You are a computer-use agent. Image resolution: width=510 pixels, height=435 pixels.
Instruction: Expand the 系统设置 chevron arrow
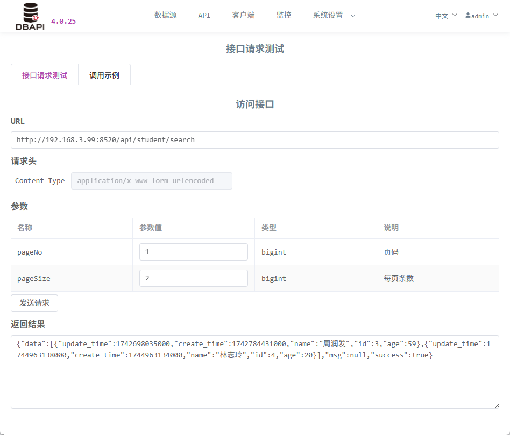(x=353, y=15)
